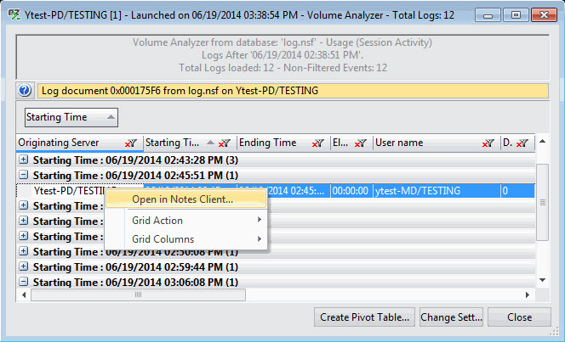Expand the Starting Time 02:43:28 PM group

[24, 160]
